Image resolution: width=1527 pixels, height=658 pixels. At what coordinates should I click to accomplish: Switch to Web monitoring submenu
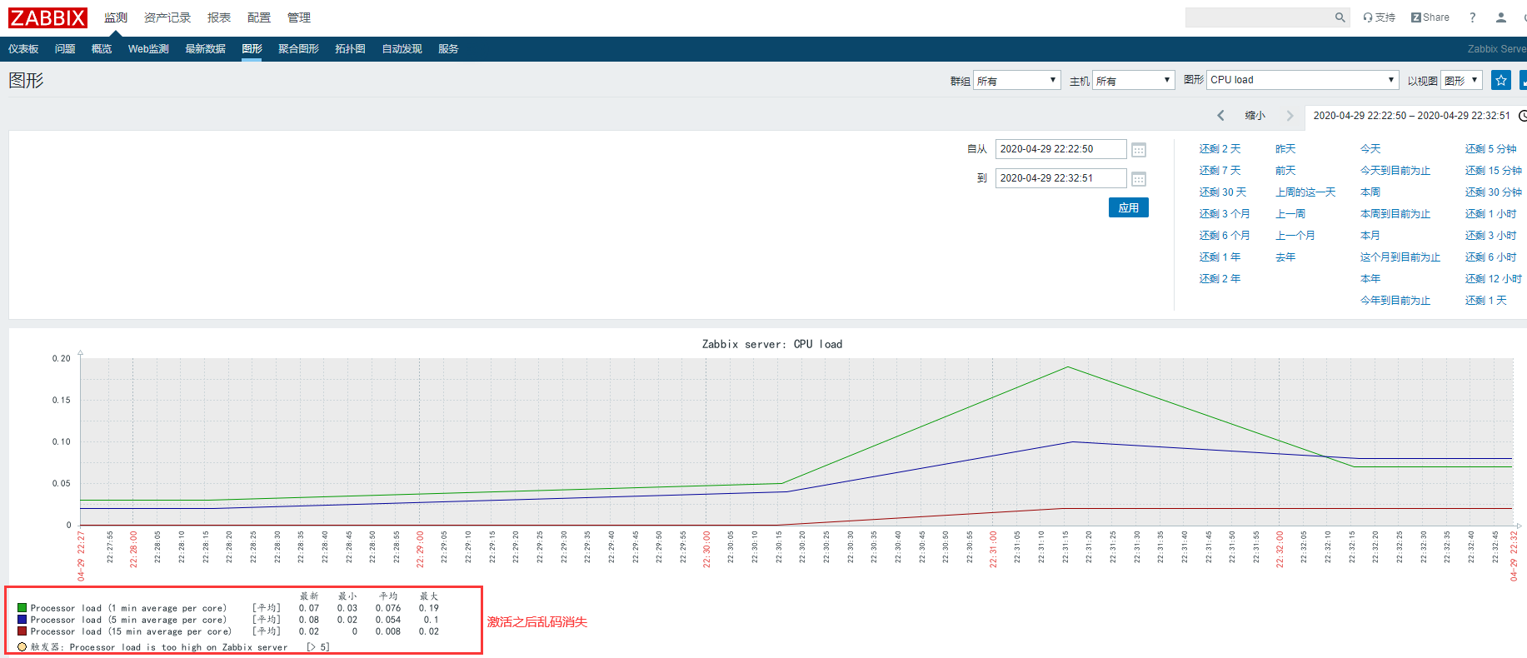click(148, 49)
